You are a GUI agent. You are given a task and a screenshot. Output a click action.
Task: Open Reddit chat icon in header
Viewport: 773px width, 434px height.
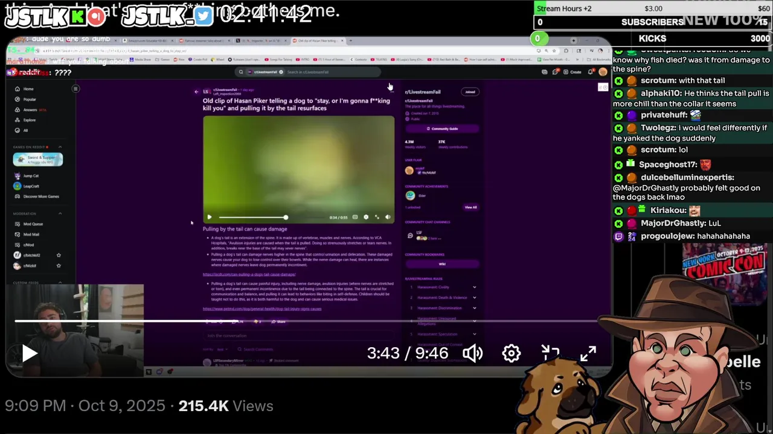[556, 72]
